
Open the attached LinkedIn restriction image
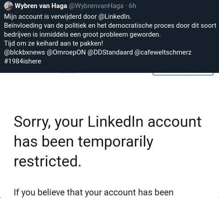[x=109, y=135]
